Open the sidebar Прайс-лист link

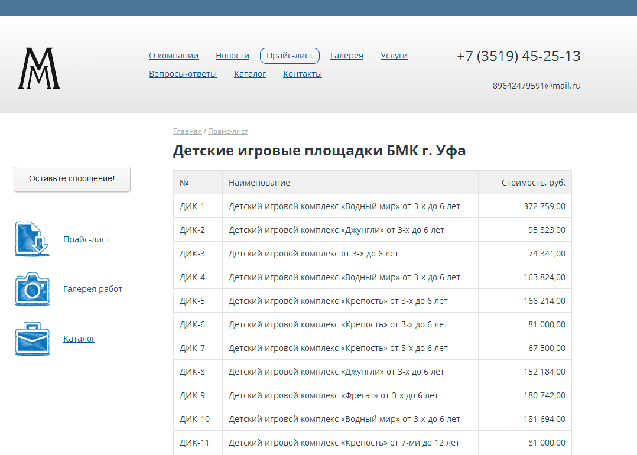[86, 239]
